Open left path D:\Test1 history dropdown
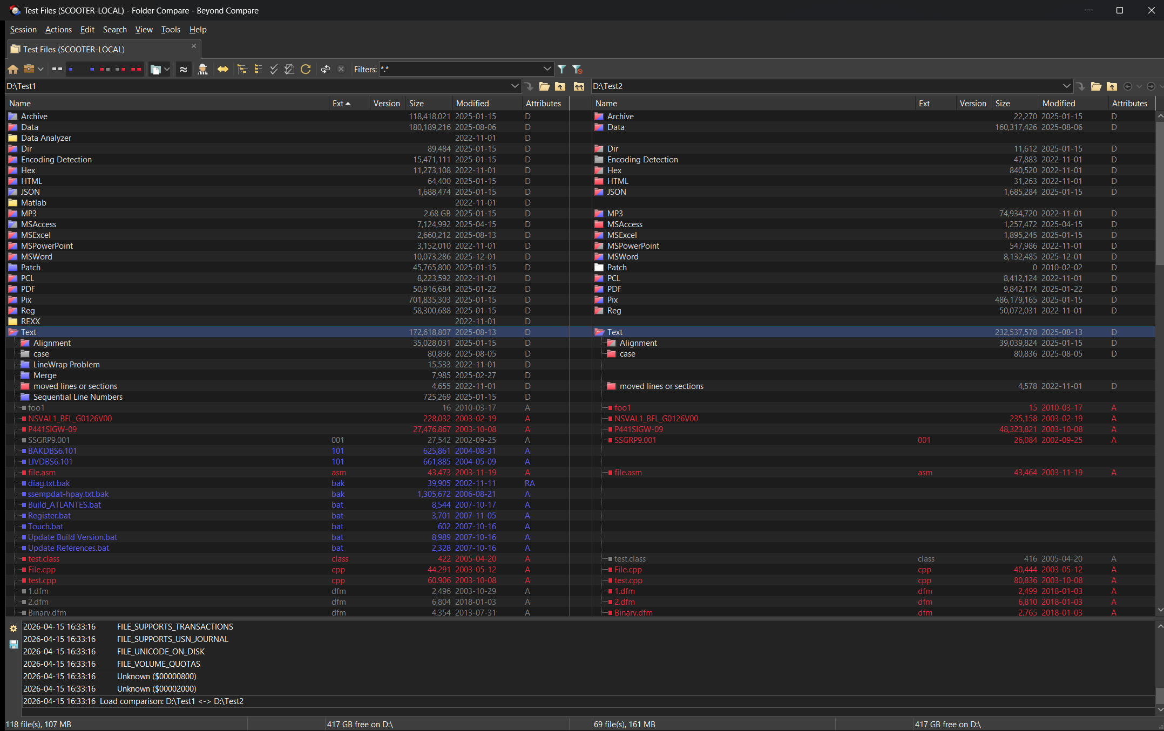1164x731 pixels. 515,86
